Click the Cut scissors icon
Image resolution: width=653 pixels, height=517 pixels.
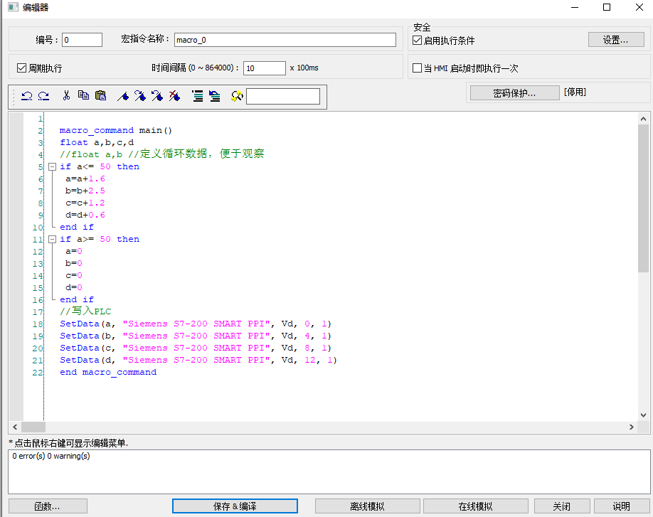(66, 96)
